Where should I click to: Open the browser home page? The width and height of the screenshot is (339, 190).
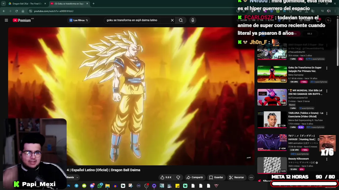pos(23,11)
